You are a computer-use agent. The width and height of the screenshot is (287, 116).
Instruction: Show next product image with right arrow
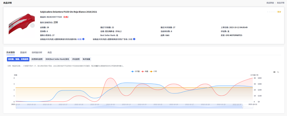pos(32,25)
